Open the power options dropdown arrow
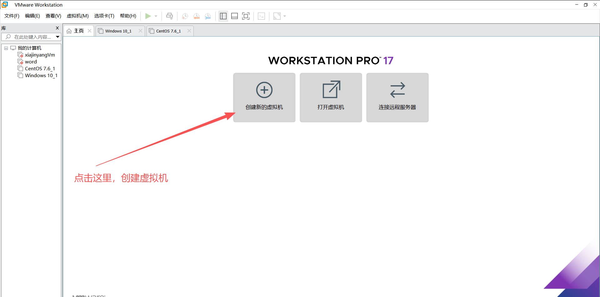The height and width of the screenshot is (297, 600). click(x=156, y=16)
